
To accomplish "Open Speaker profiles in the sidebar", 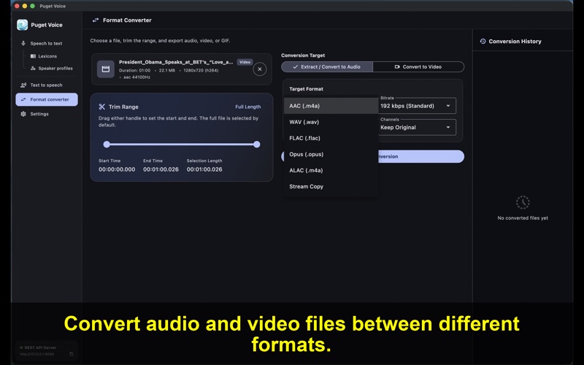I will pos(55,68).
